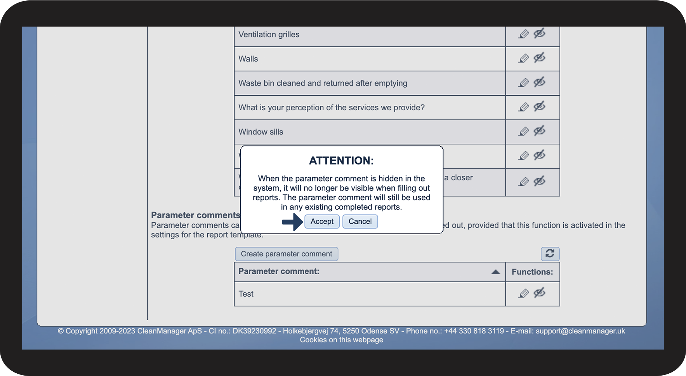Click pencil icon for Waste bin cleaned row

pos(524,83)
